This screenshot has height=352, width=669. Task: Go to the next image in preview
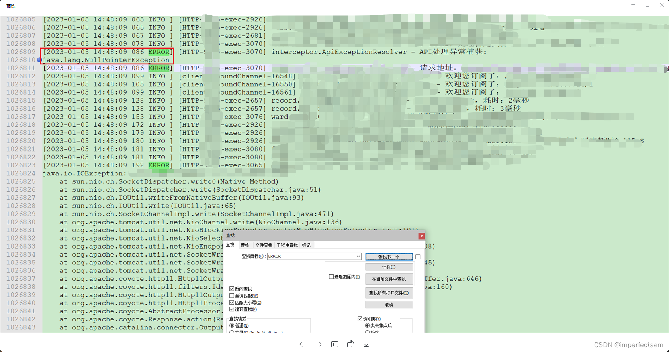pyautogui.click(x=319, y=344)
